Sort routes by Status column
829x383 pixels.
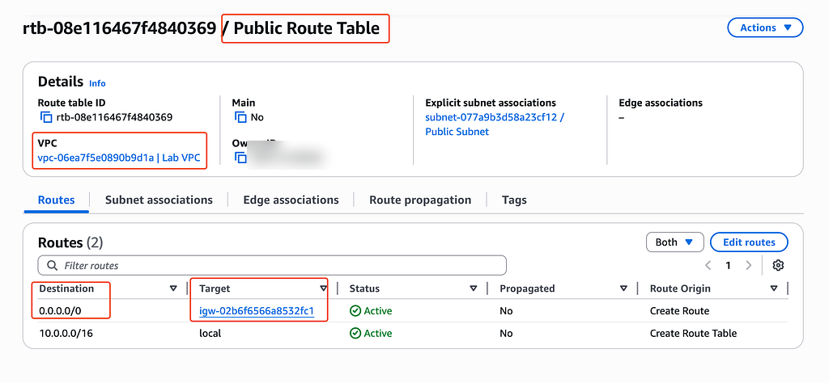click(473, 288)
